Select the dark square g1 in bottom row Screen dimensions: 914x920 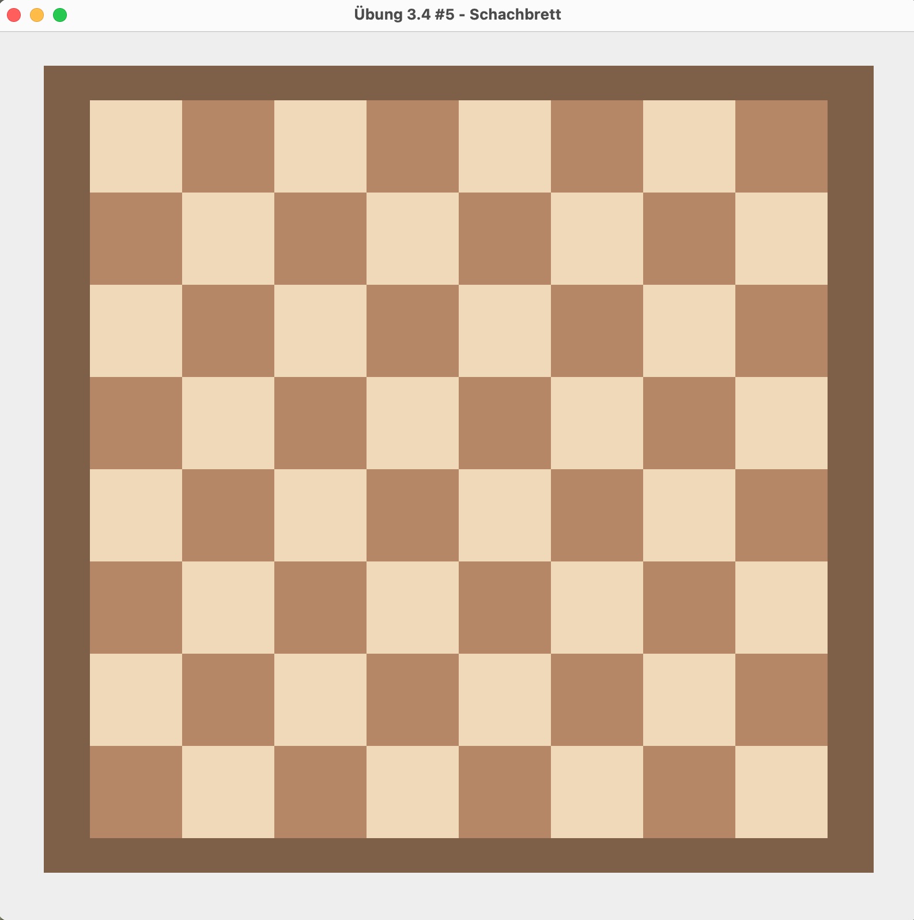coord(689,792)
